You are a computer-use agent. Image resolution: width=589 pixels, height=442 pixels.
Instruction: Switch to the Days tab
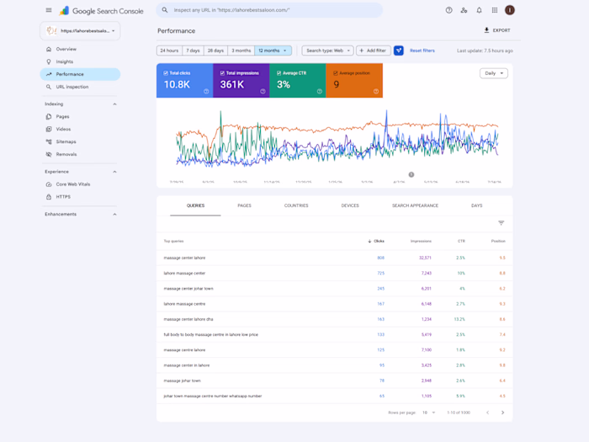[477, 205]
